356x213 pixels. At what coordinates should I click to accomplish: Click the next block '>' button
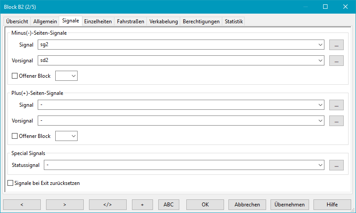[64, 205]
